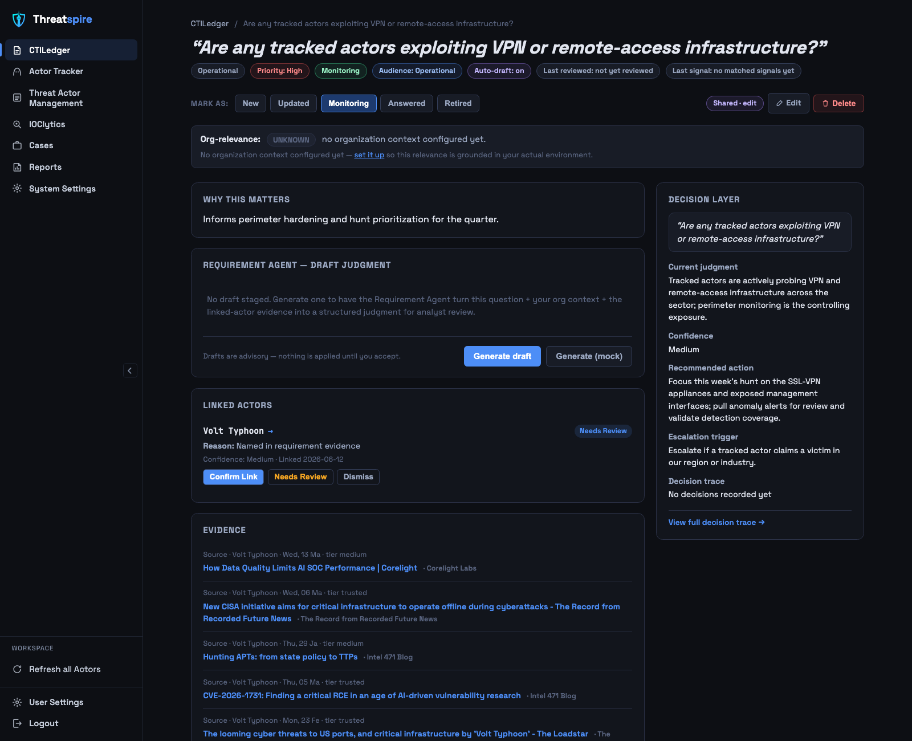Click the CTILedger breadcrumb
912x741 pixels.
click(210, 24)
